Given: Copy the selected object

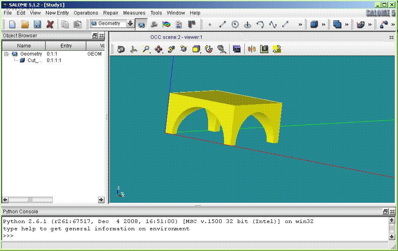Looking at the screenshot, I should (65, 24).
